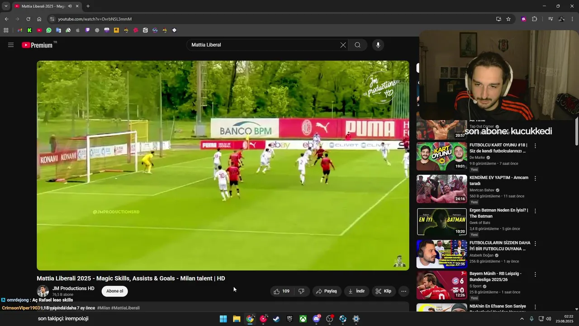The width and height of the screenshot is (579, 326).
Task: Open the YouTube guide hamburger menu
Action: point(11,45)
